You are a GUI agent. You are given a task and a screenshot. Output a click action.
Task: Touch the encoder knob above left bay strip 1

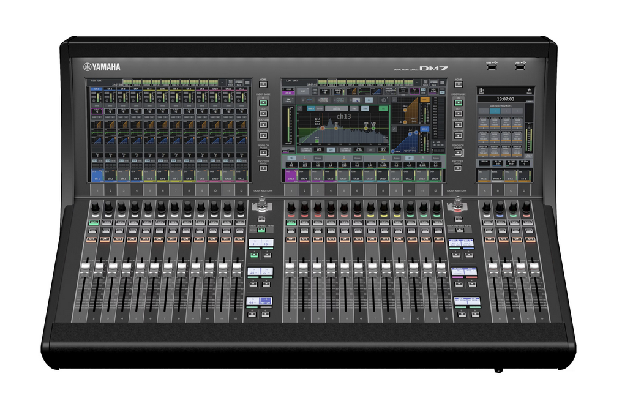[95, 207]
